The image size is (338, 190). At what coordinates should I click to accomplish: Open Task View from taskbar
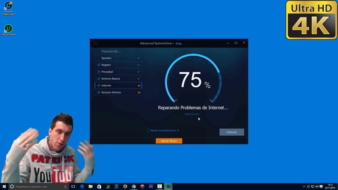pyautogui.click(x=73, y=187)
